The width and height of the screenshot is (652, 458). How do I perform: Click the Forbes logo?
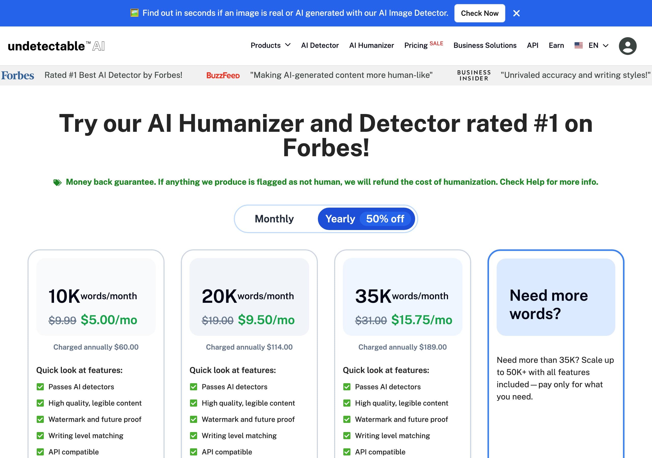18,75
